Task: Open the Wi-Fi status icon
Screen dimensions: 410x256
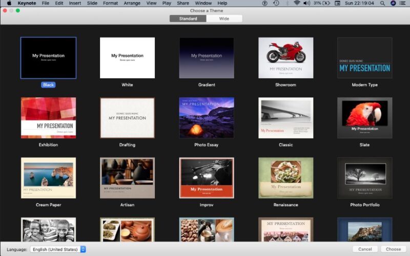Action: [297, 3]
